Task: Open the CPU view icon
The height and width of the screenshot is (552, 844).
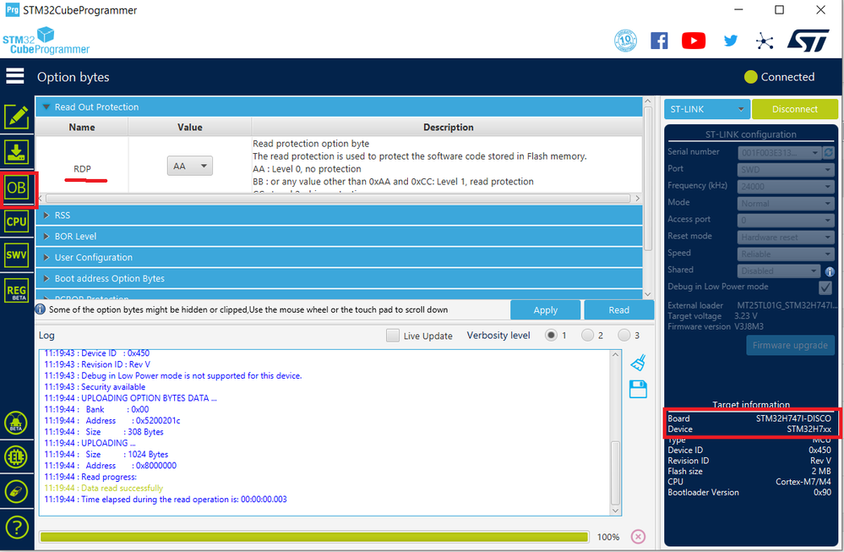Action: 17,221
